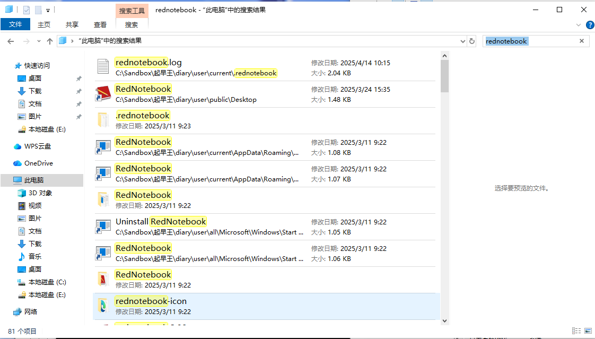
Task: Open pinned 文档 under quick access
Action: [35, 103]
